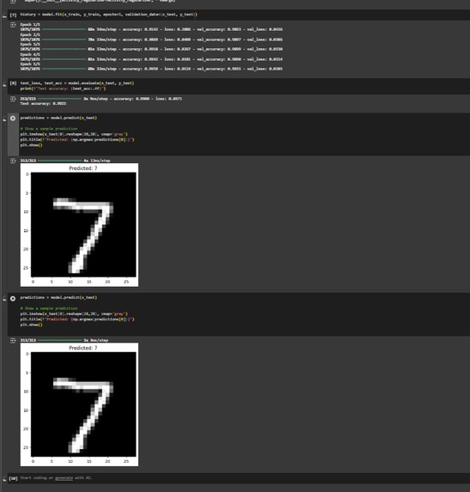Click the digit 7 plot under the "3s 8ms/step" output

pos(83,404)
